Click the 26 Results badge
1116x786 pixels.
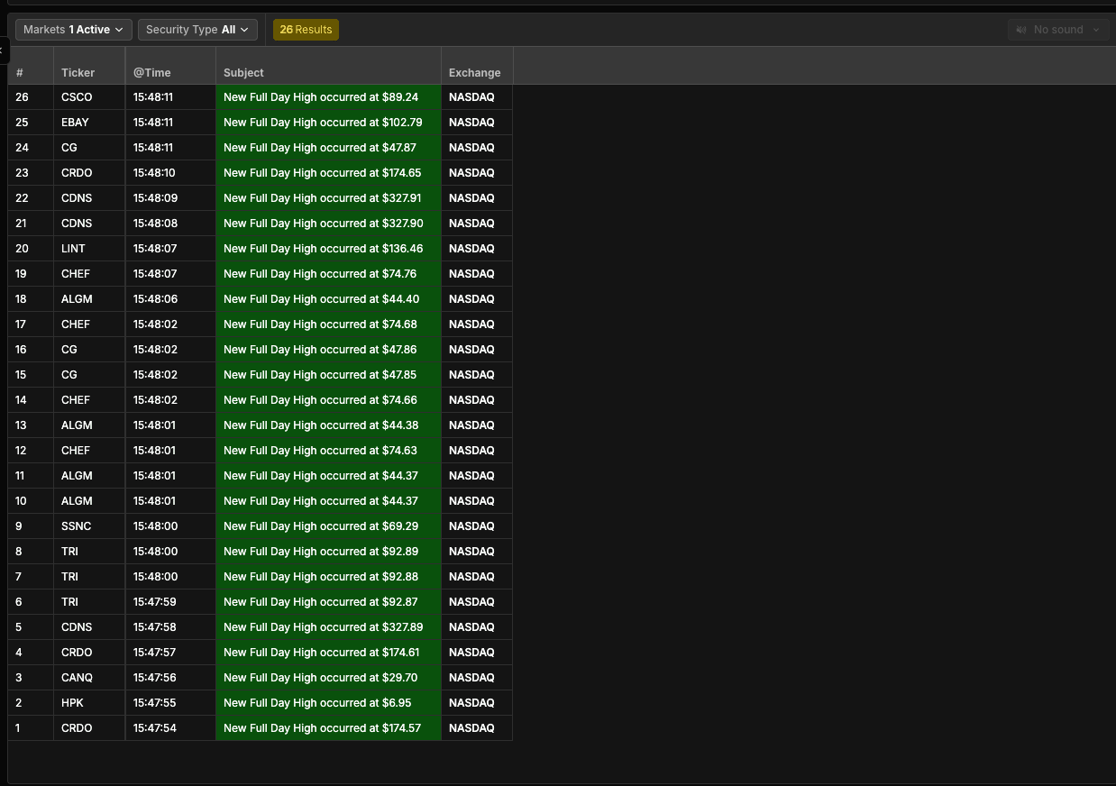[x=306, y=30]
